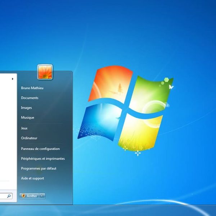The width and height of the screenshot is (216, 216).
Task: Open Aide et support
Action: pyautogui.click(x=32, y=178)
